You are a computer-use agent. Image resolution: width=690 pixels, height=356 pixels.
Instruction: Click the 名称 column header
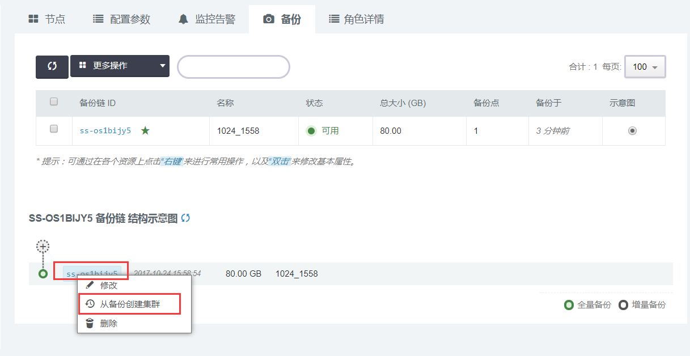tap(225, 103)
